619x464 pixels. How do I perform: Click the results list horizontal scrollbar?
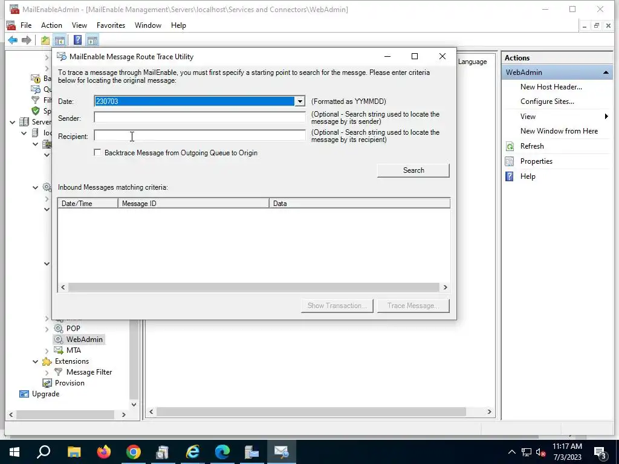[254, 287]
